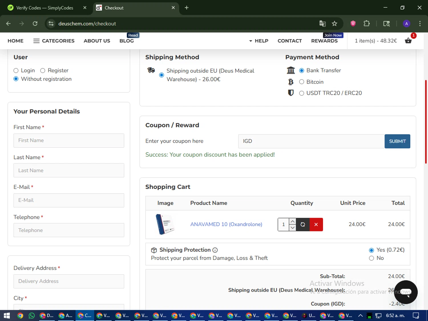Close the Checkout tab

[x=173, y=8]
